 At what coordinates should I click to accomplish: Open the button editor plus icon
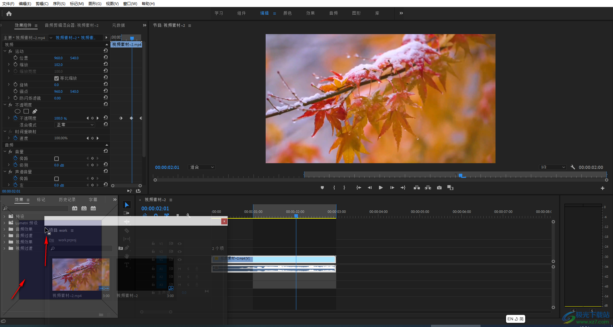(602, 188)
